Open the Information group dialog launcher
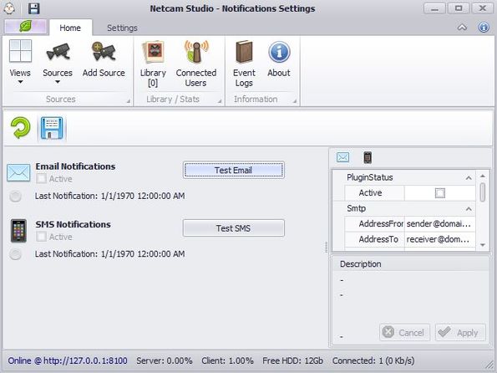 point(295,101)
